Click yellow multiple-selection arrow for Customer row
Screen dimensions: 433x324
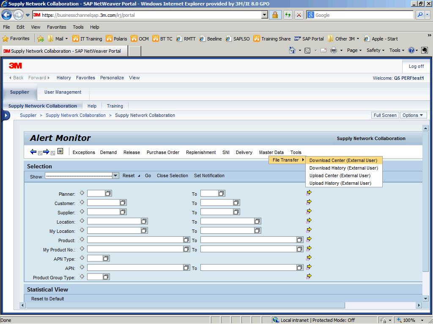(x=309, y=202)
